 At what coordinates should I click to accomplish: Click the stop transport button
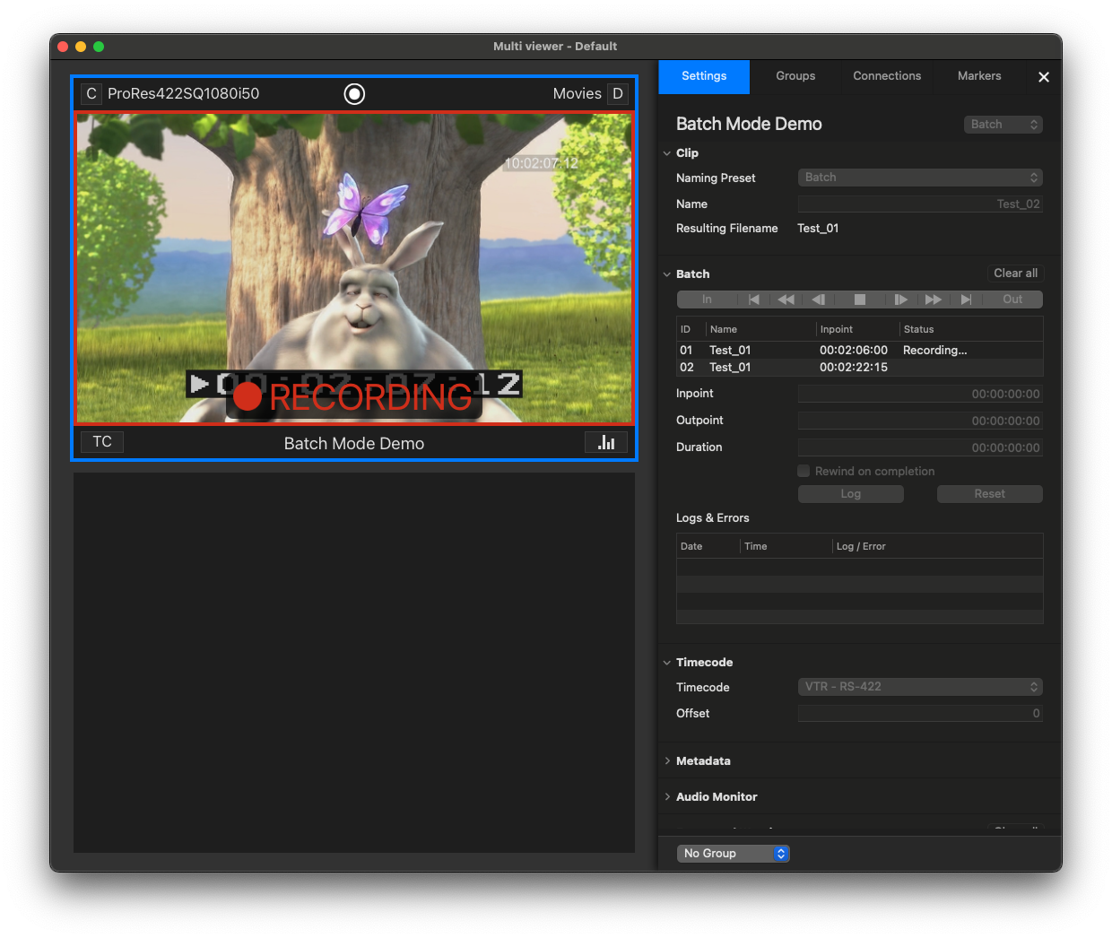(x=860, y=300)
